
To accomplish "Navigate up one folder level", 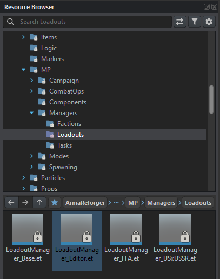I will pos(39,203).
